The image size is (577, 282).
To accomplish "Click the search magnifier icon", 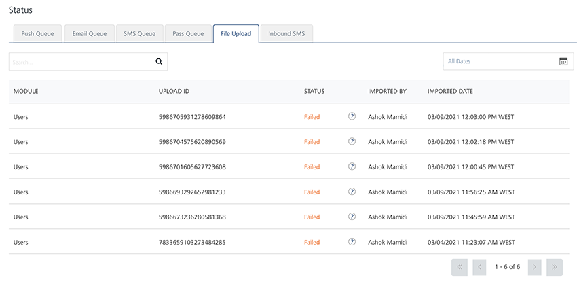I will click(x=159, y=61).
